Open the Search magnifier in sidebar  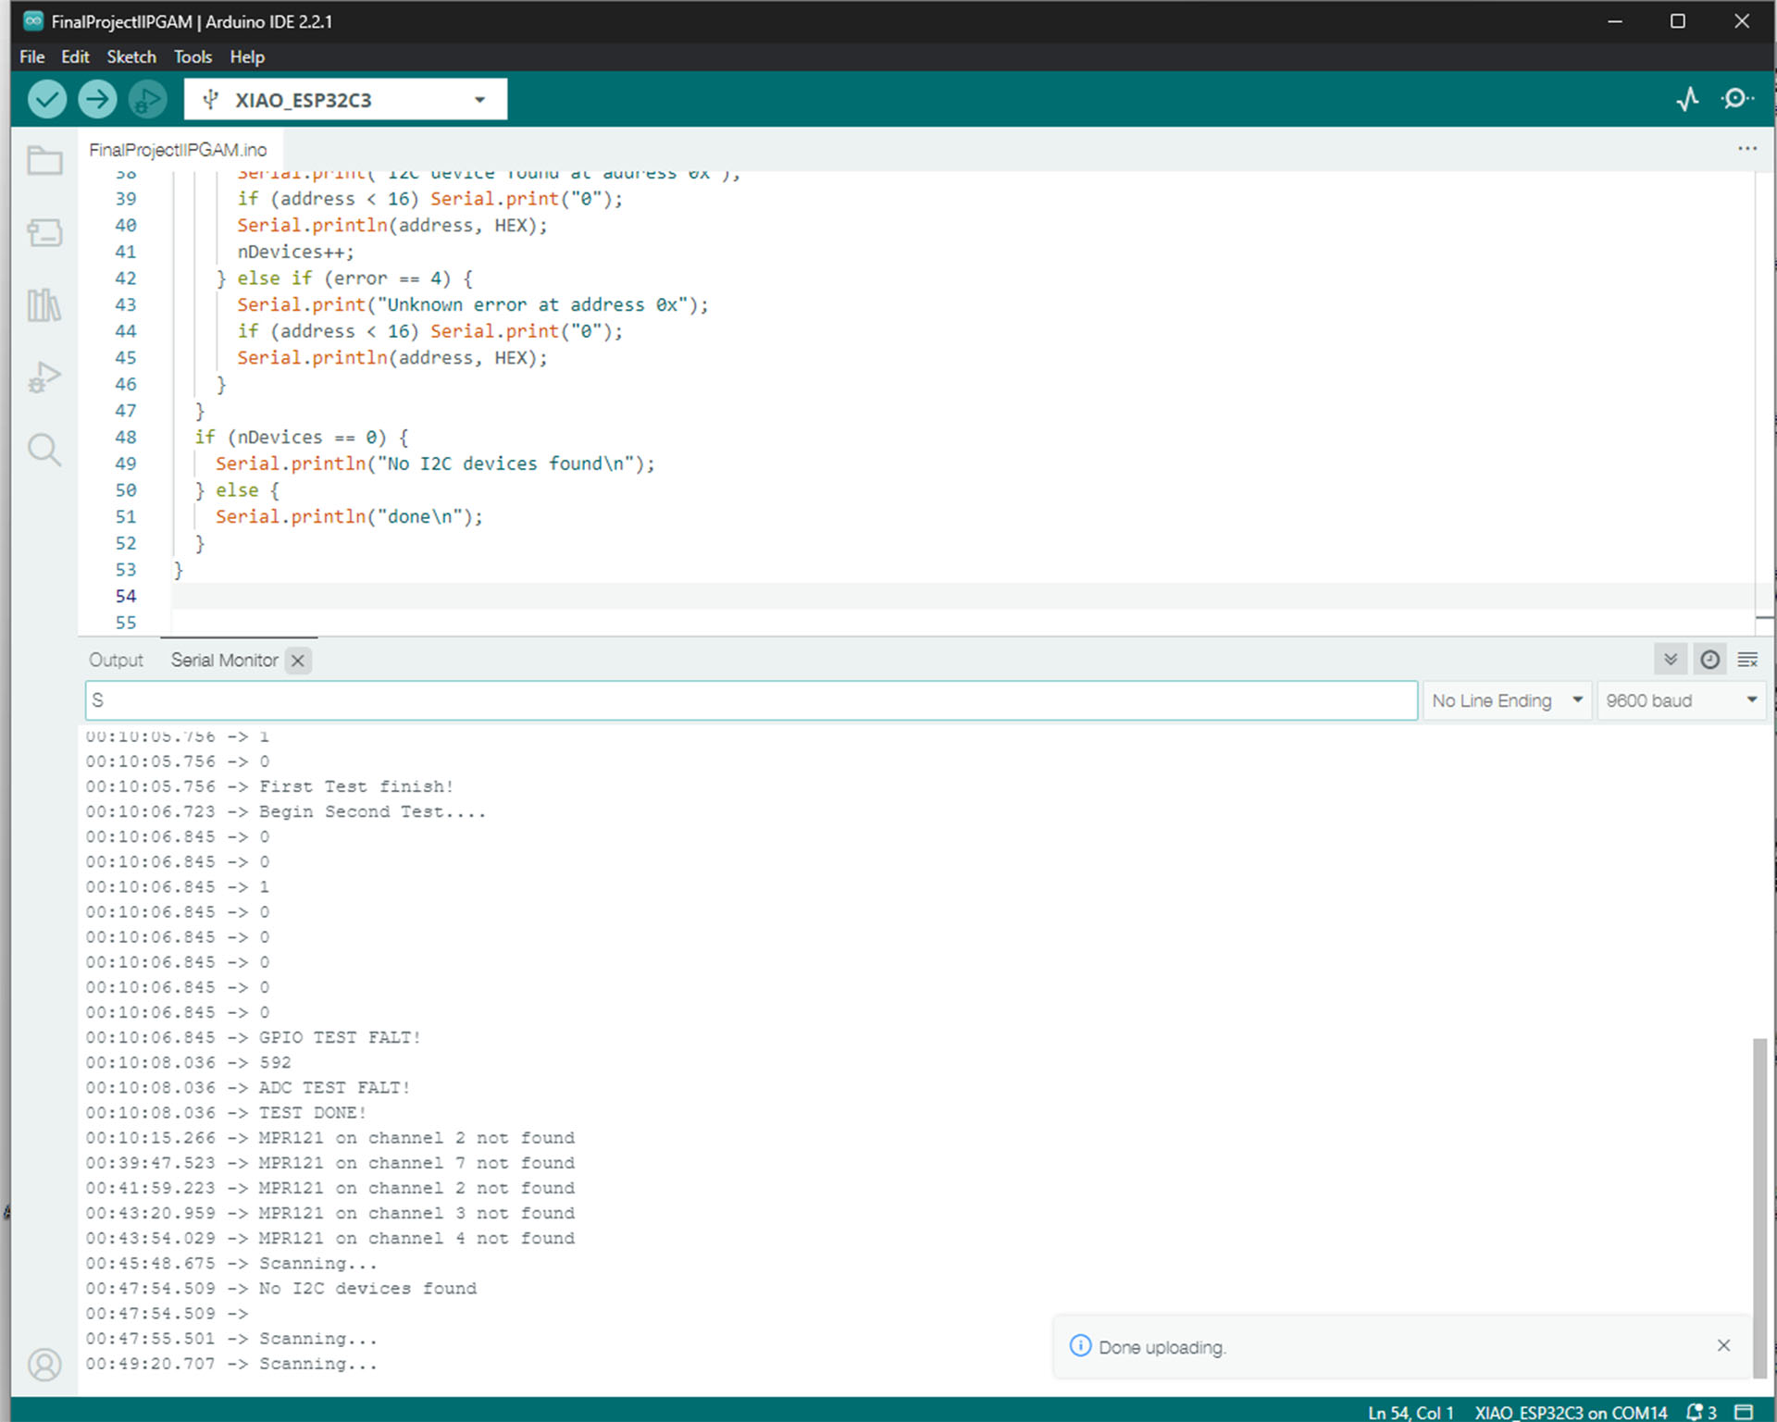[x=44, y=451]
